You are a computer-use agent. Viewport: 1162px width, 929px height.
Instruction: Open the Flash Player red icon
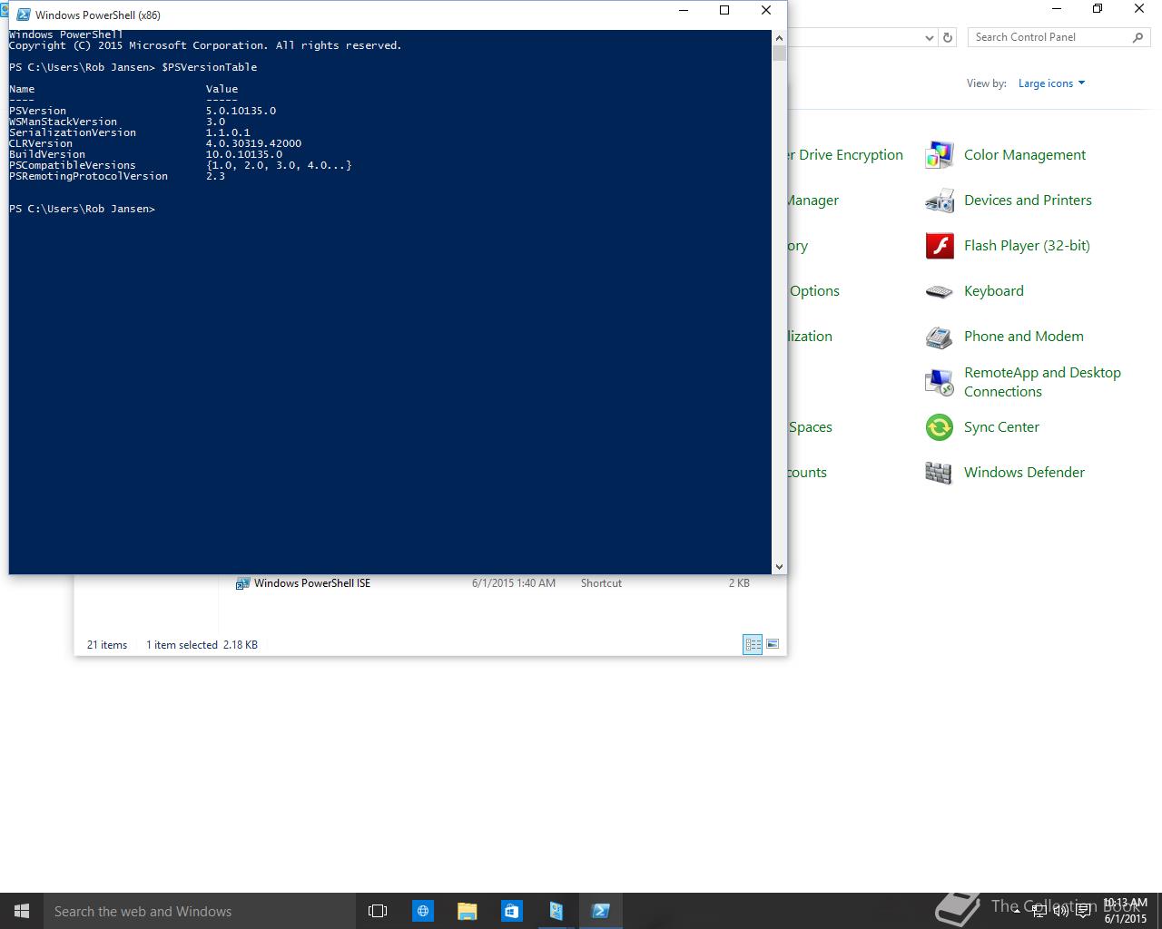[x=939, y=246]
